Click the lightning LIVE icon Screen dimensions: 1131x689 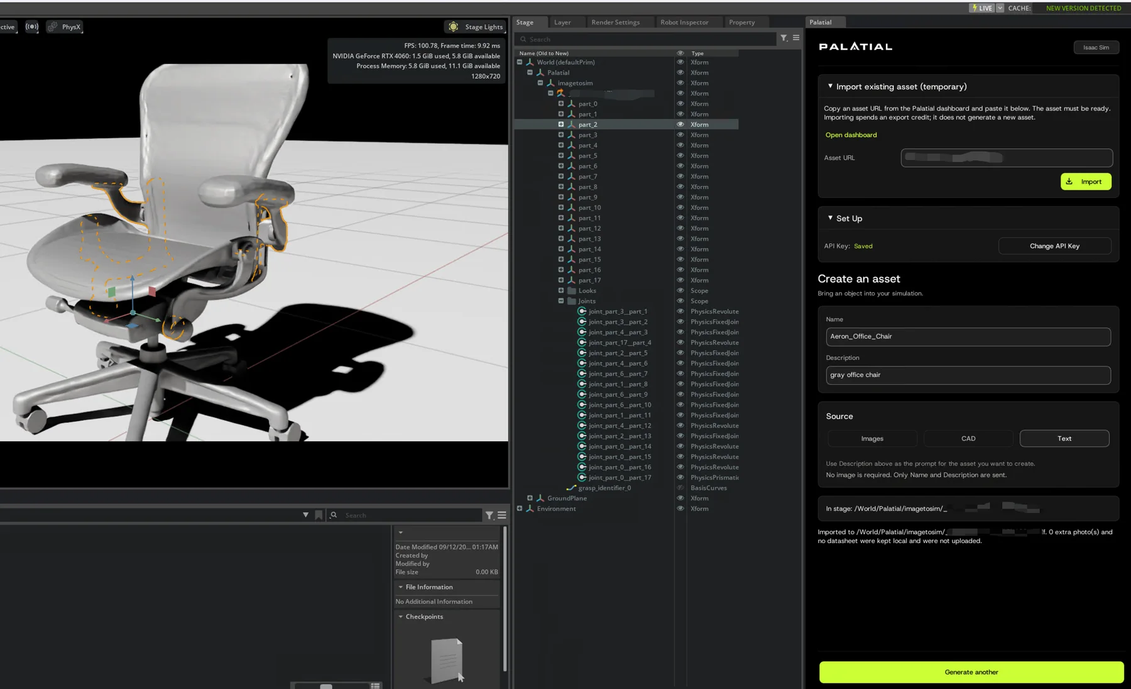click(x=975, y=8)
